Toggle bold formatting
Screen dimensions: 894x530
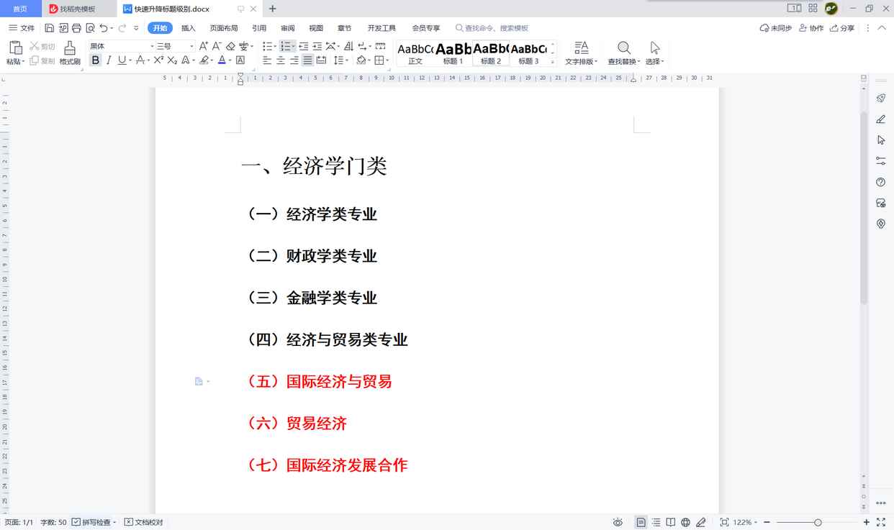tap(95, 60)
